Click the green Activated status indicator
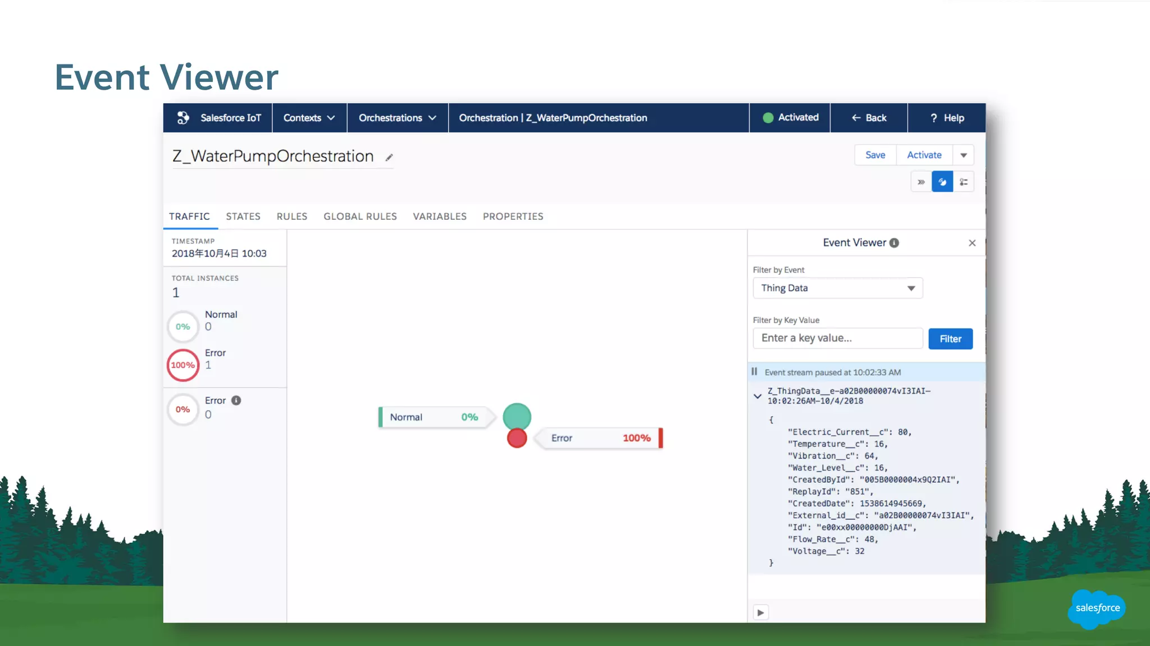 [790, 118]
